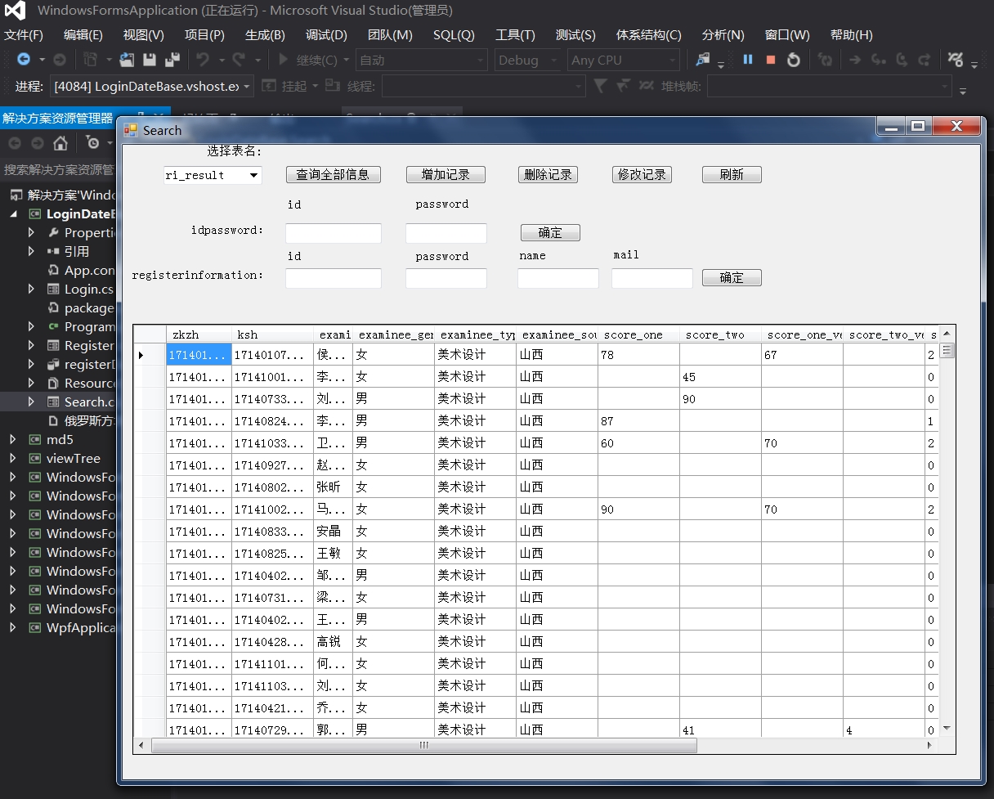Click the idpassword password input field
Viewport: 994px width, 799px height.
[446, 233]
